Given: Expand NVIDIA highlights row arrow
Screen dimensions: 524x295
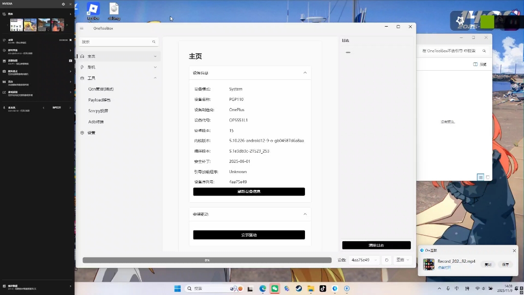Looking at the screenshot, I should coord(70,81).
